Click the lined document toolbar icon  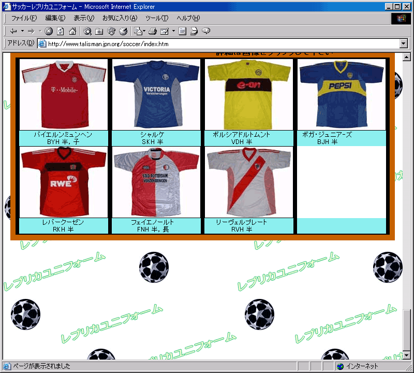182,31
